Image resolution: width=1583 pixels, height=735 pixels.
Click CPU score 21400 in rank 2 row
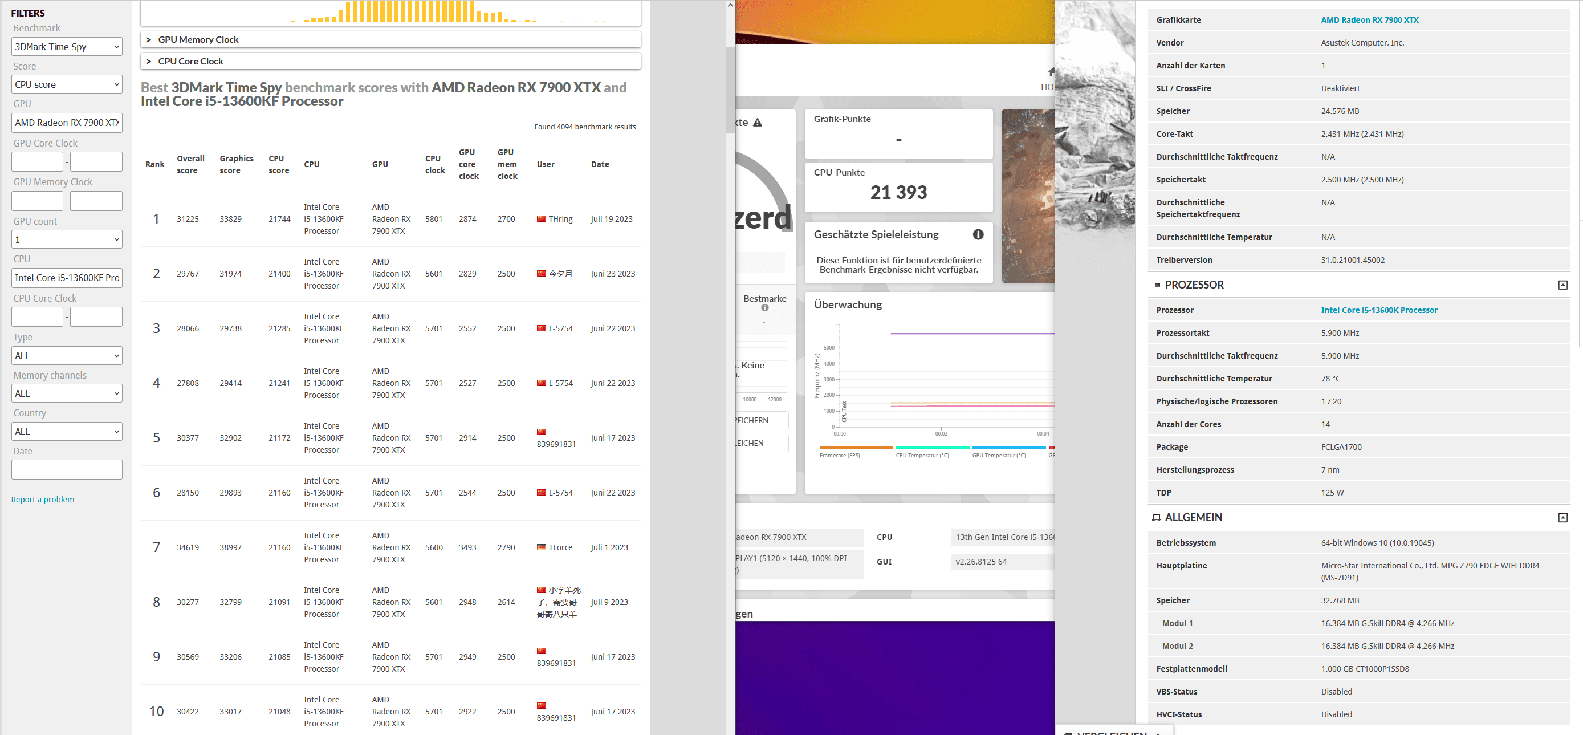(279, 274)
